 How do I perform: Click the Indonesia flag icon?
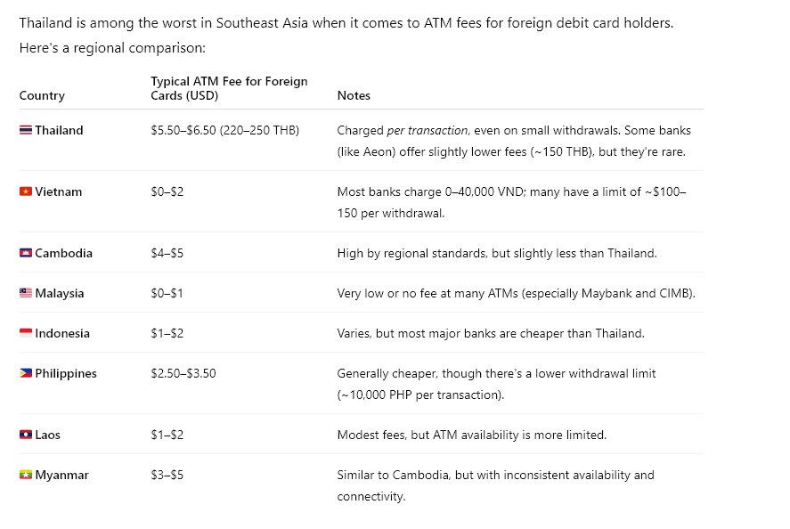coord(26,333)
